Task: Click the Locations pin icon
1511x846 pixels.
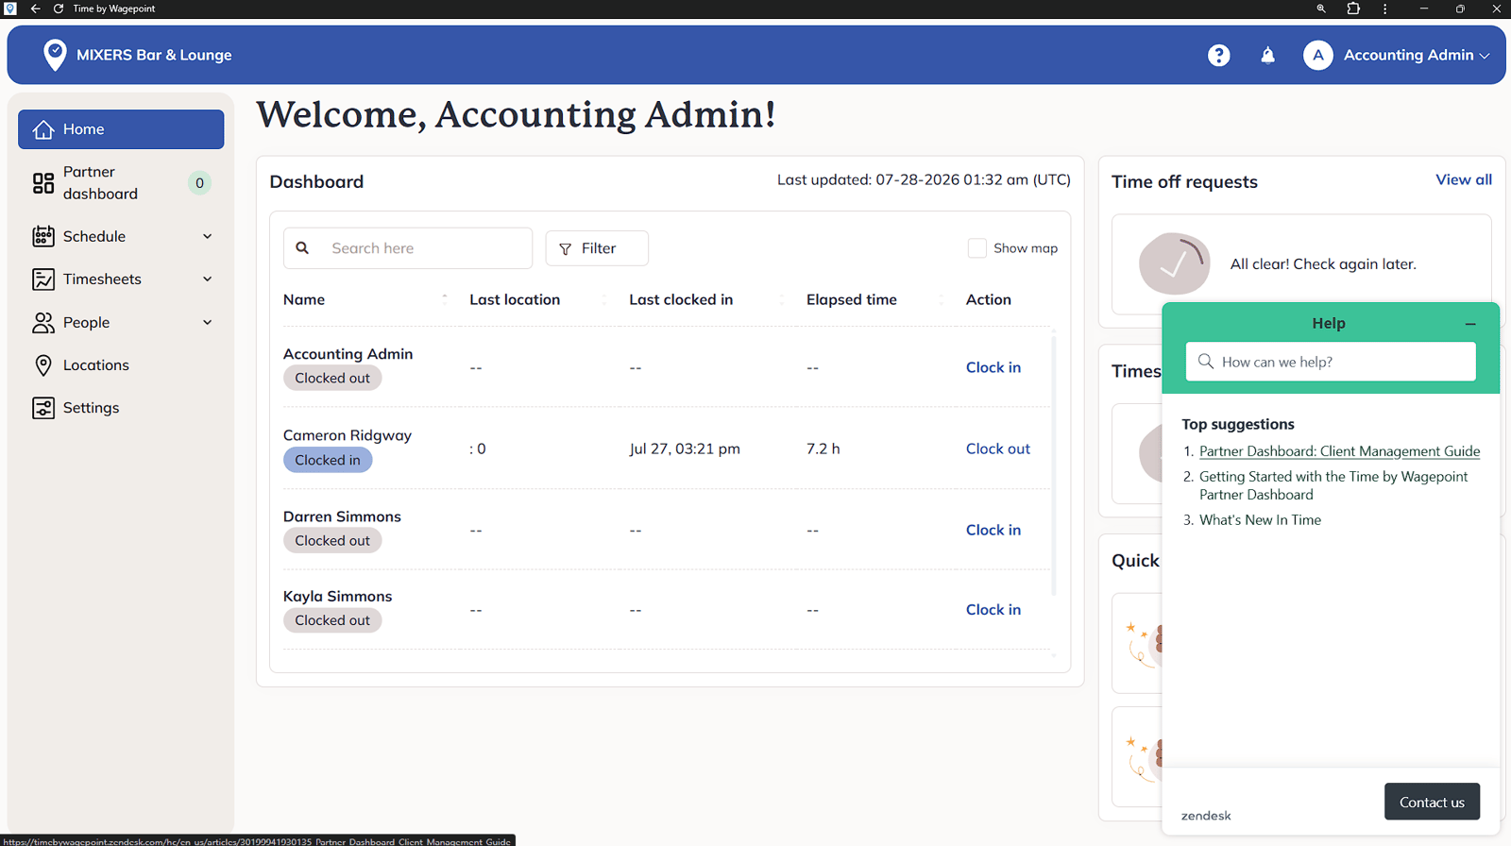Action: coord(42,365)
